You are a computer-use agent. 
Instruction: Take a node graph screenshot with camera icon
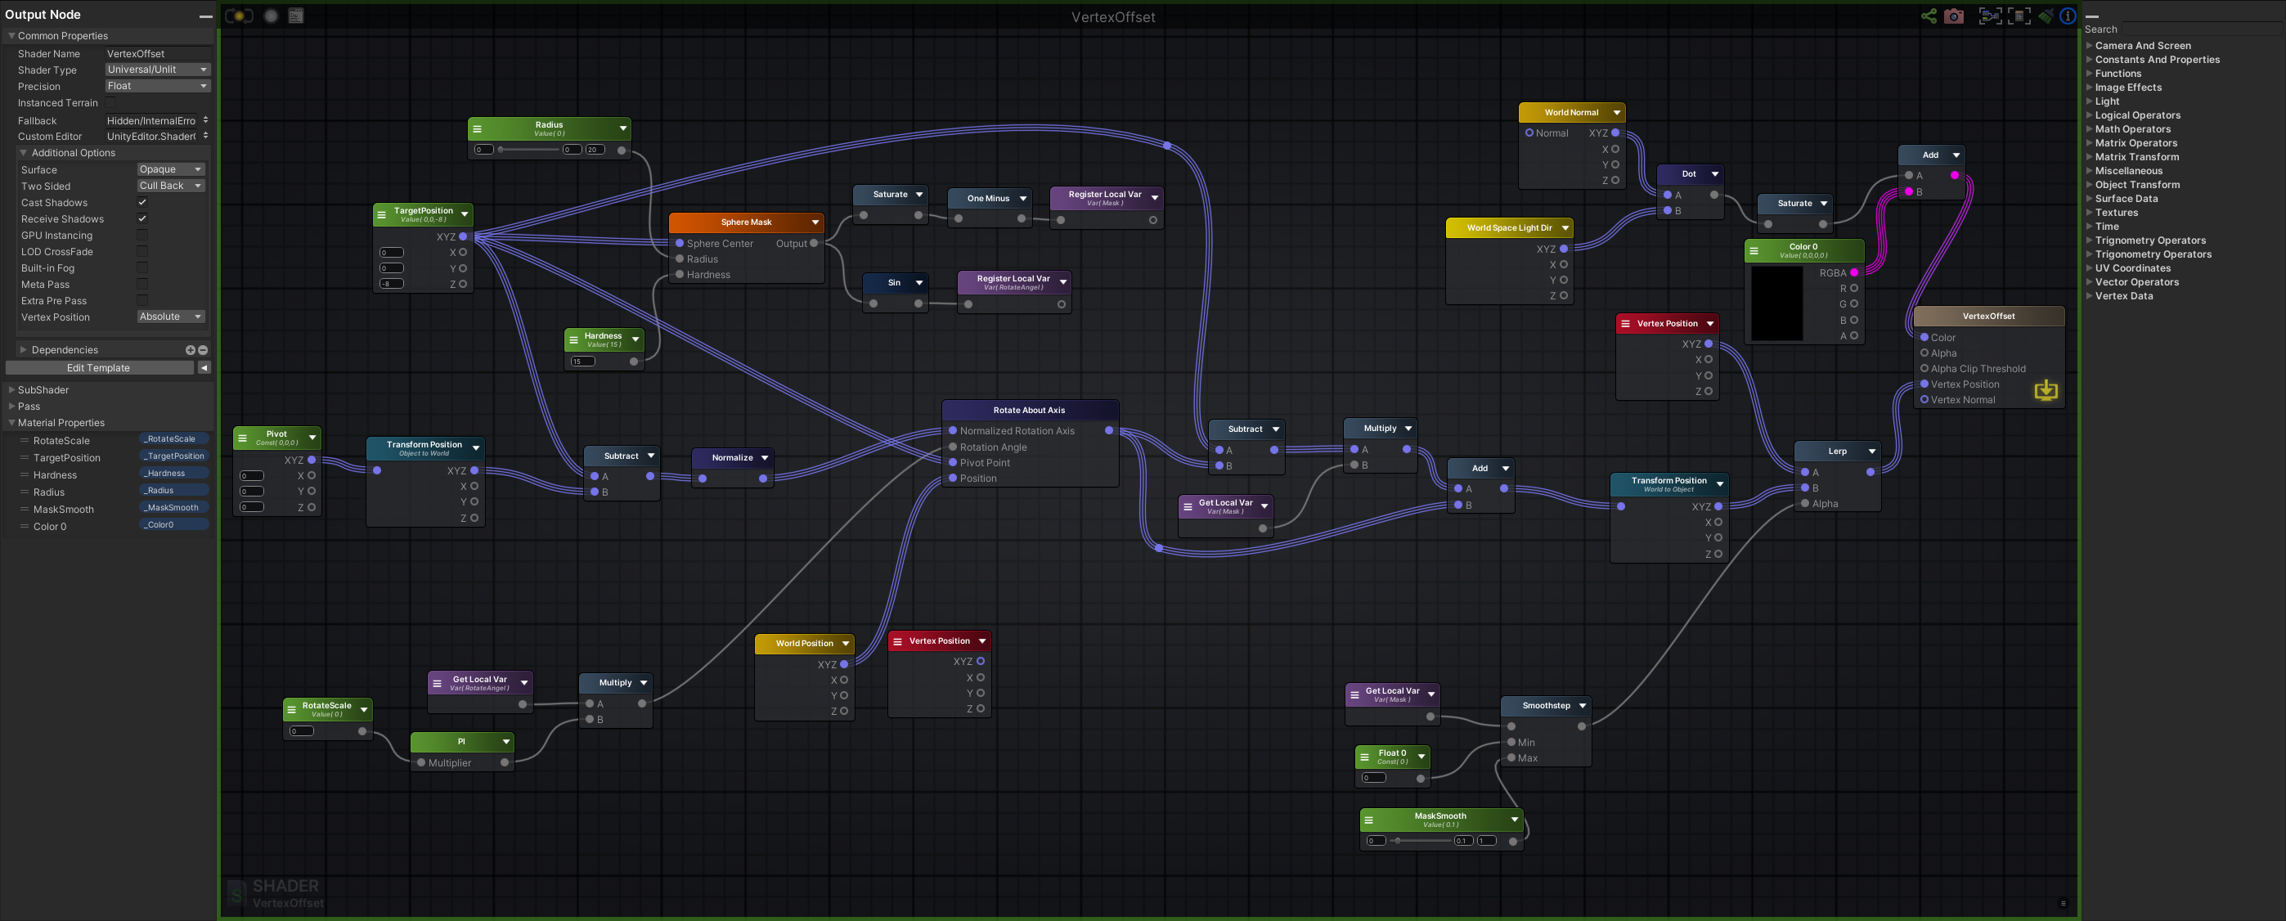pyautogui.click(x=1953, y=16)
